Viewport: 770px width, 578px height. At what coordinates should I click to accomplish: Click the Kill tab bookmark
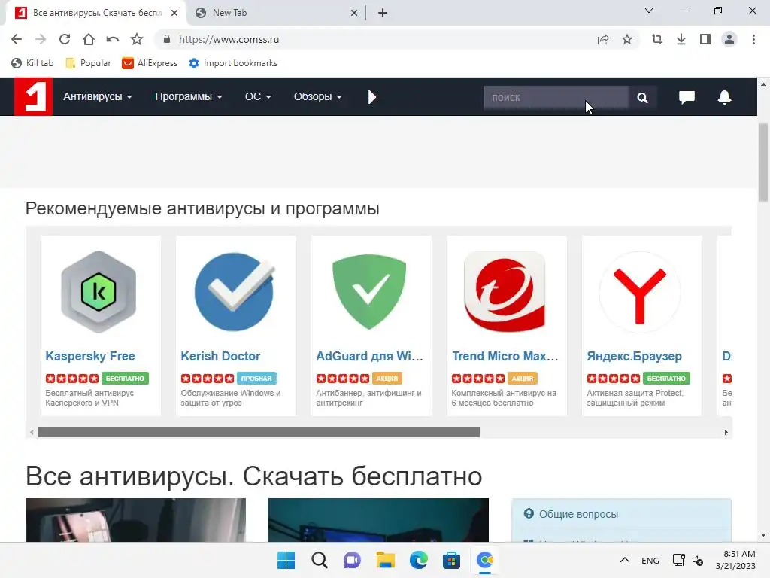tap(32, 63)
